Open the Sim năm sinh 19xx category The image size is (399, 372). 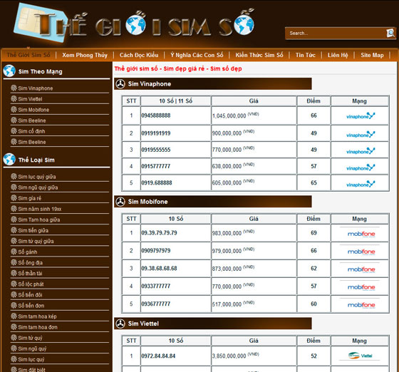coord(40,209)
